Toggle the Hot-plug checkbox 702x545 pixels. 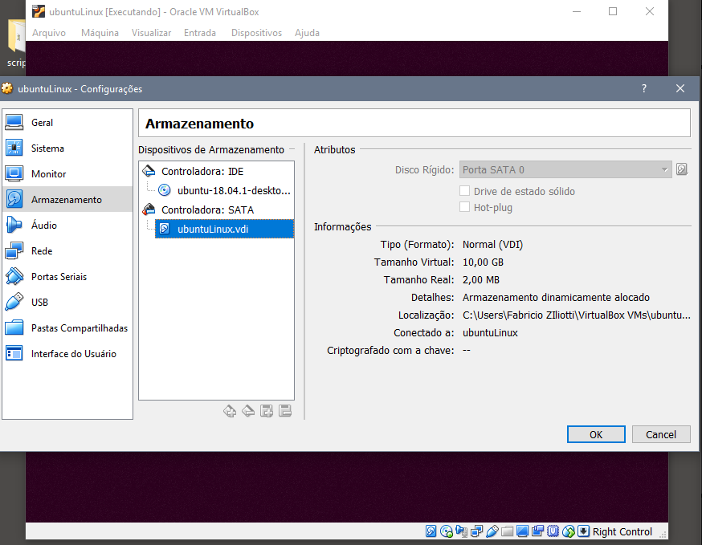click(x=465, y=207)
